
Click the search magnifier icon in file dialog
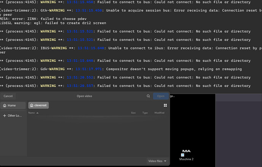(148, 96)
